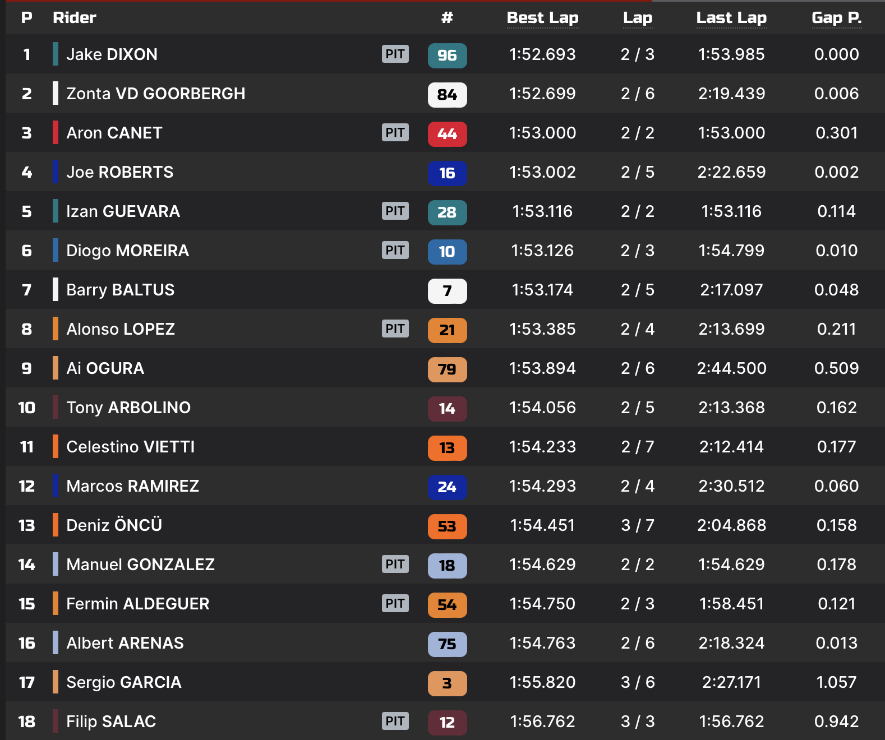Click the Best Lap column header

[x=542, y=18]
